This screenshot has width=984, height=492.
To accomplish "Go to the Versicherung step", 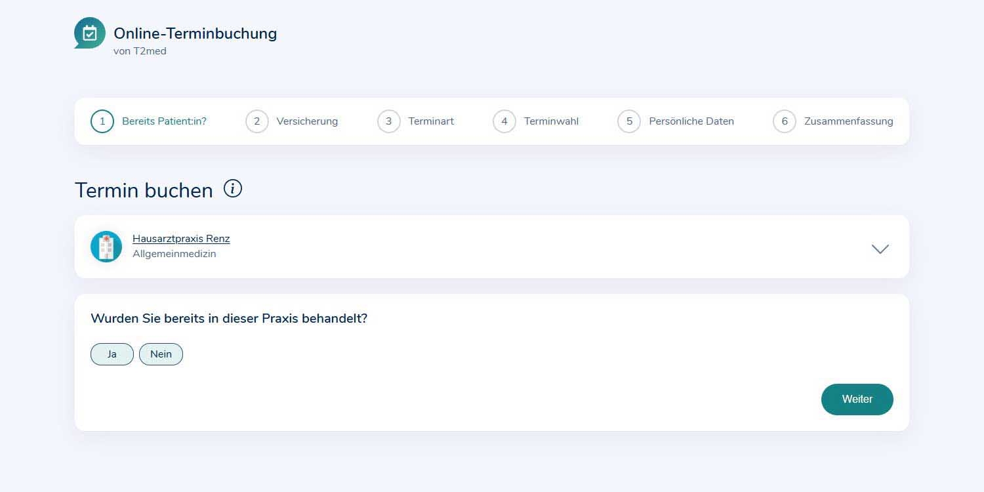I will click(x=307, y=121).
